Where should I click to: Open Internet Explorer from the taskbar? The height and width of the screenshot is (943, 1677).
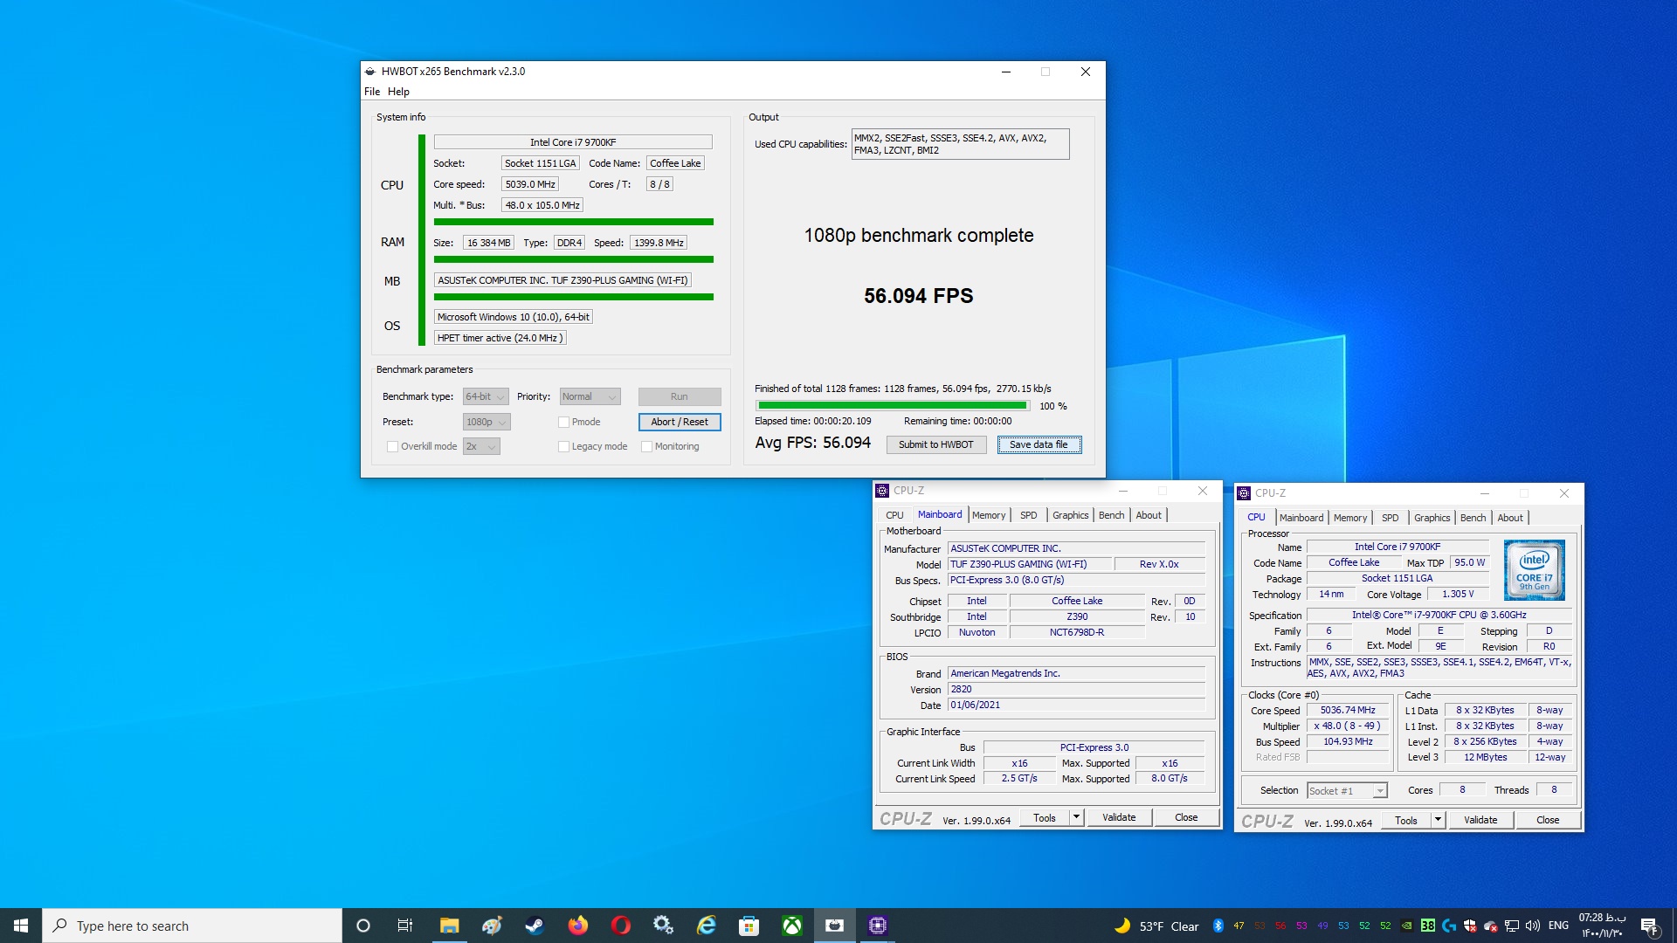(x=706, y=926)
